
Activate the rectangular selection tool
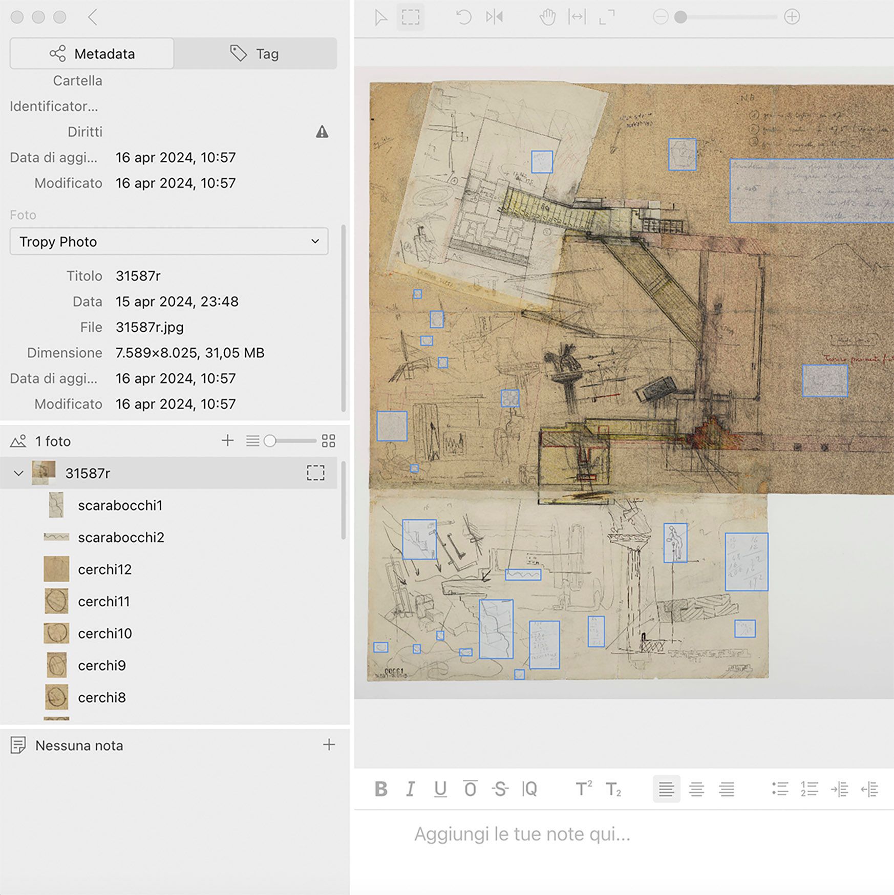point(411,17)
